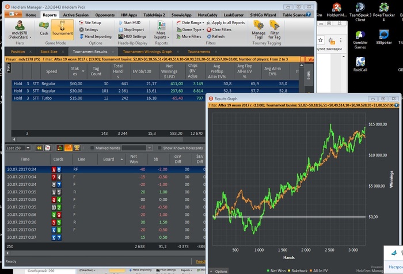The image size is (403, 274).
Task: Open Settings in Options group
Action: (89, 29)
